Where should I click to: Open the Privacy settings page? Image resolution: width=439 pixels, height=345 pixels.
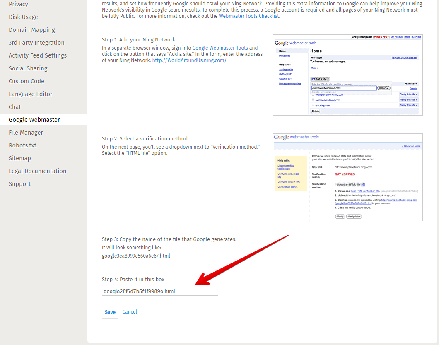click(x=18, y=4)
